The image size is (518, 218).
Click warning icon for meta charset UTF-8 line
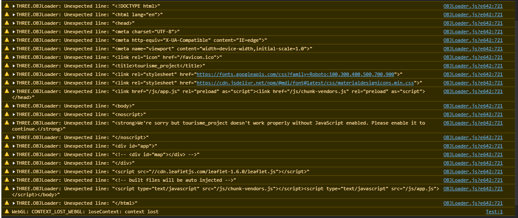[x=6, y=32]
